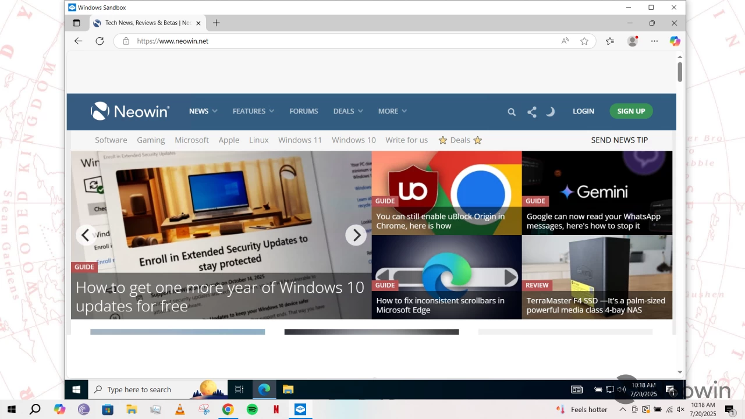The image size is (745, 419).
Task: Open sandbox Start menu button
Action: (x=76, y=389)
